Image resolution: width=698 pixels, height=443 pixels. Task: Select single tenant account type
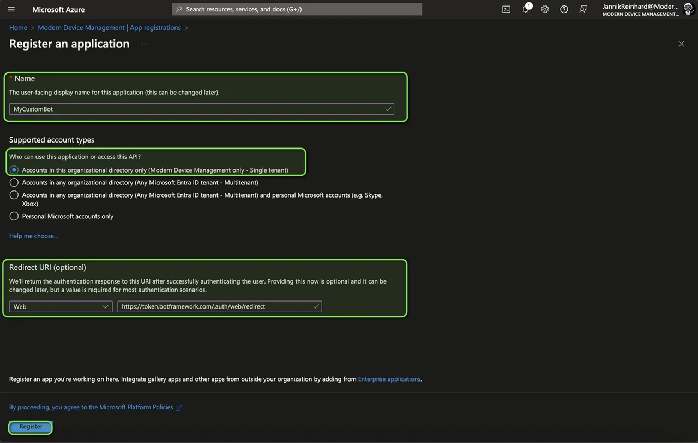point(14,170)
